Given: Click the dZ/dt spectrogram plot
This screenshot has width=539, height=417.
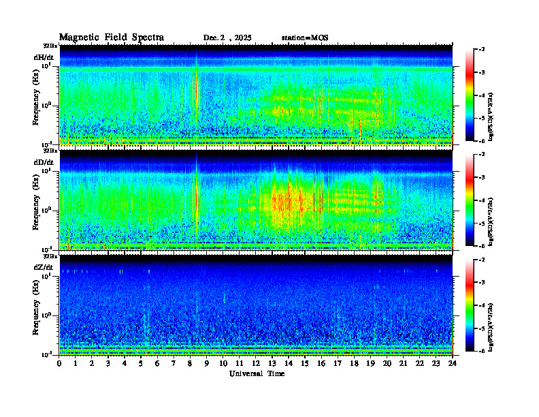Looking at the screenshot, I should 256,305.
